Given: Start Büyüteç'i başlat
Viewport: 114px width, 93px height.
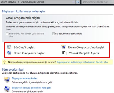Looking at the screenshot, I should click(x=24, y=47).
